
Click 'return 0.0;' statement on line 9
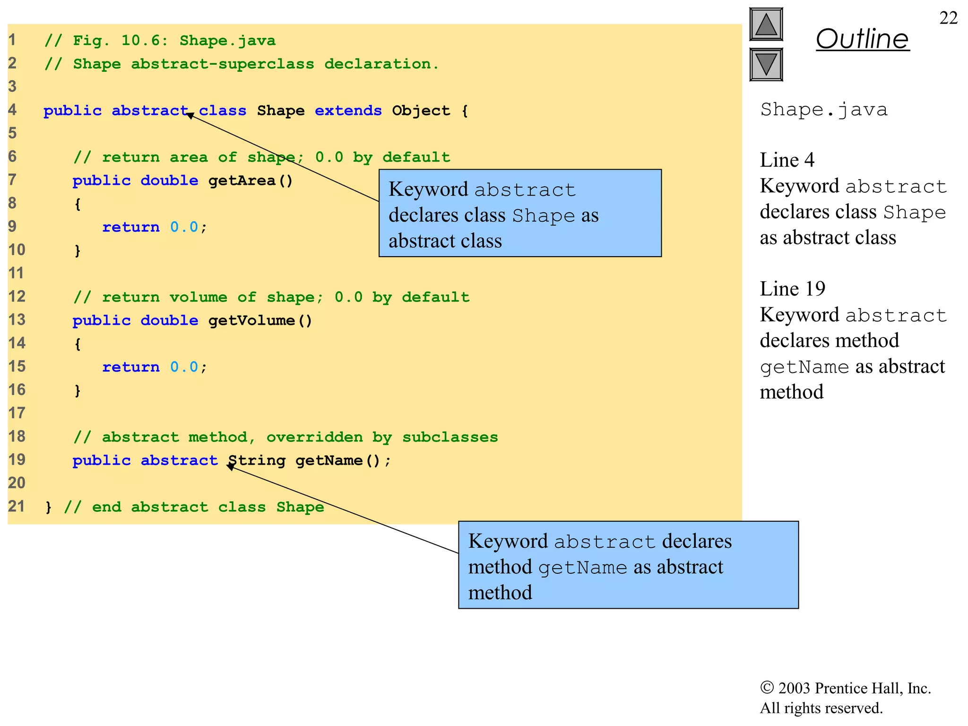154,227
